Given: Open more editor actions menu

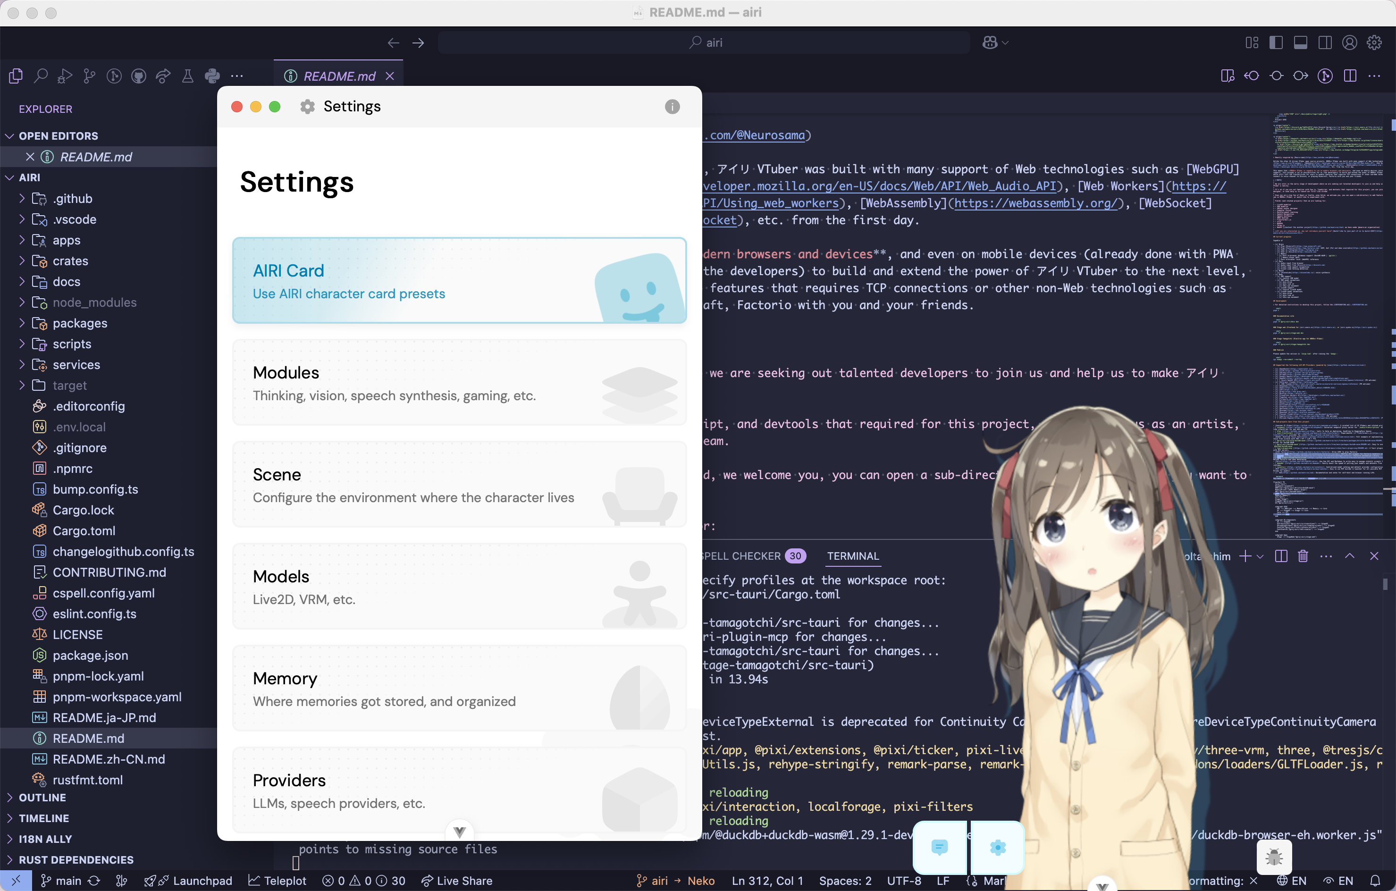Looking at the screenshot, I should (1375, 76).
